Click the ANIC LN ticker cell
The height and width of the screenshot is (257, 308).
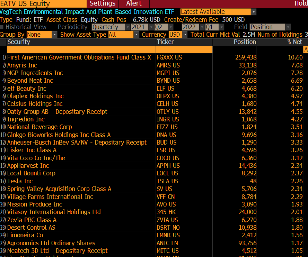click(167, 243)
